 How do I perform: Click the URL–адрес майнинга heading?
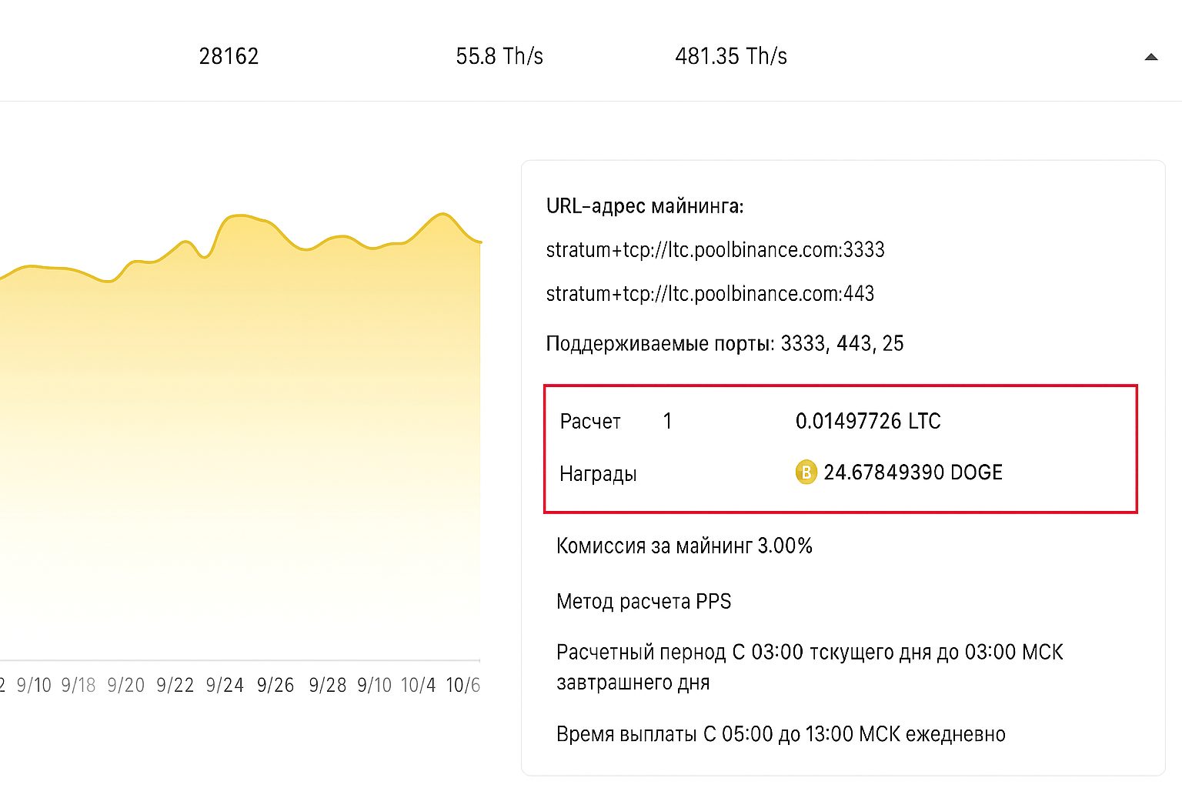point(646,205)
